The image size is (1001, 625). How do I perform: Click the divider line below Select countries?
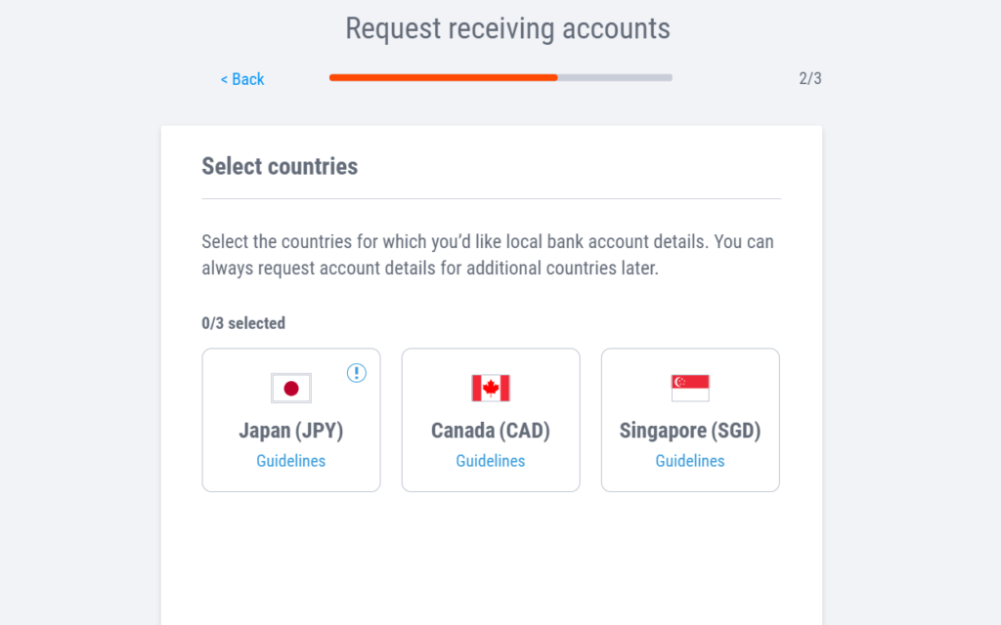pos(492,199)
